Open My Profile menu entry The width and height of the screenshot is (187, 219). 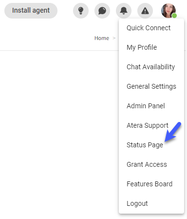tap(151, 47)
